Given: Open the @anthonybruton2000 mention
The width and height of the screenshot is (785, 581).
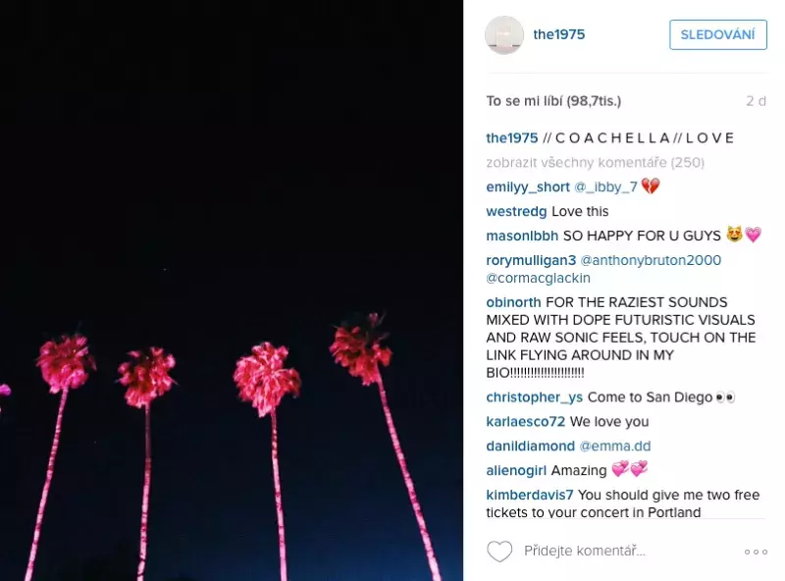Looking at the screenshot, I should click(x=651, y=260).
